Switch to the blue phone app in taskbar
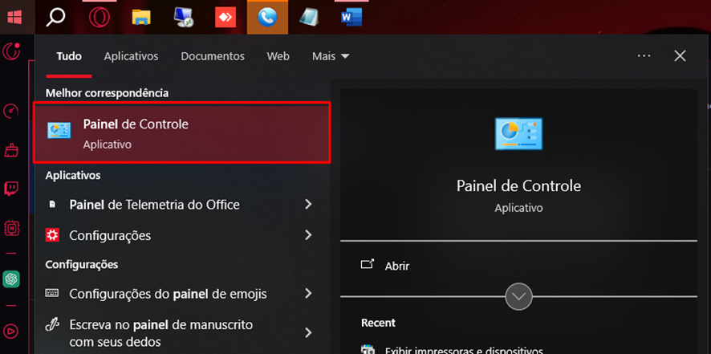Screen dimensions: 711x354 tap(267, 18)
